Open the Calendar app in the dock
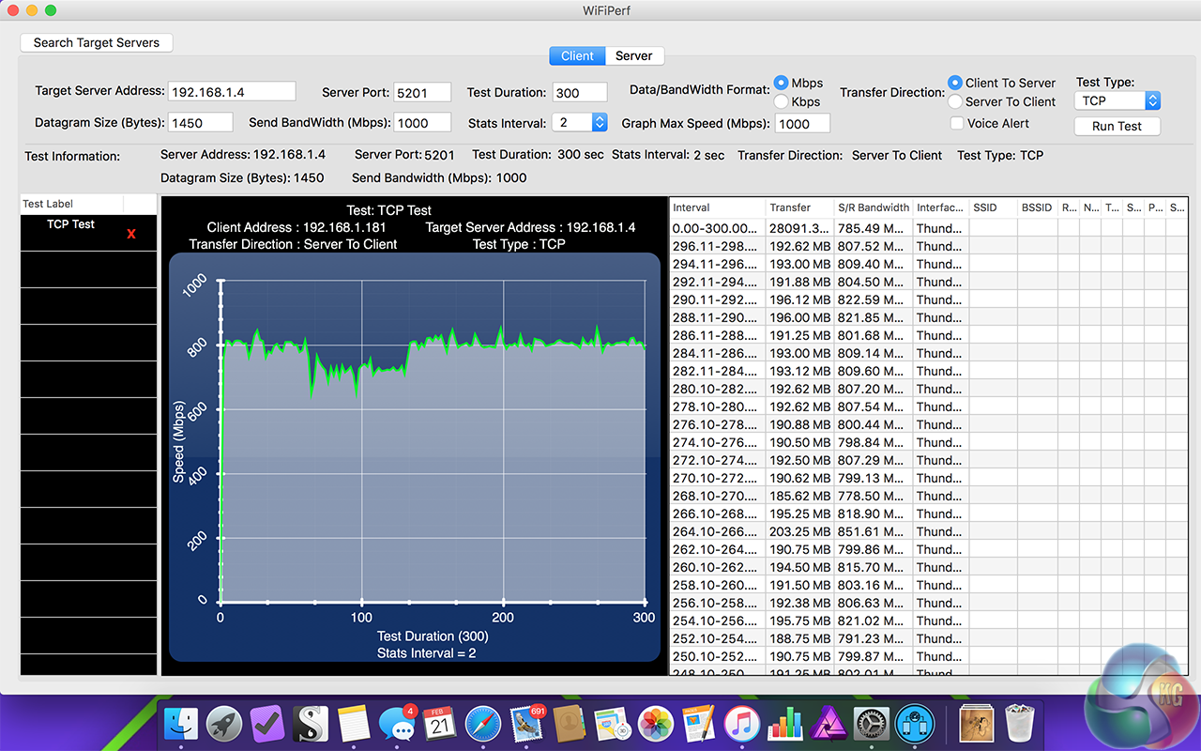This screenshot has width=1201, height=751. pos(440,724)
